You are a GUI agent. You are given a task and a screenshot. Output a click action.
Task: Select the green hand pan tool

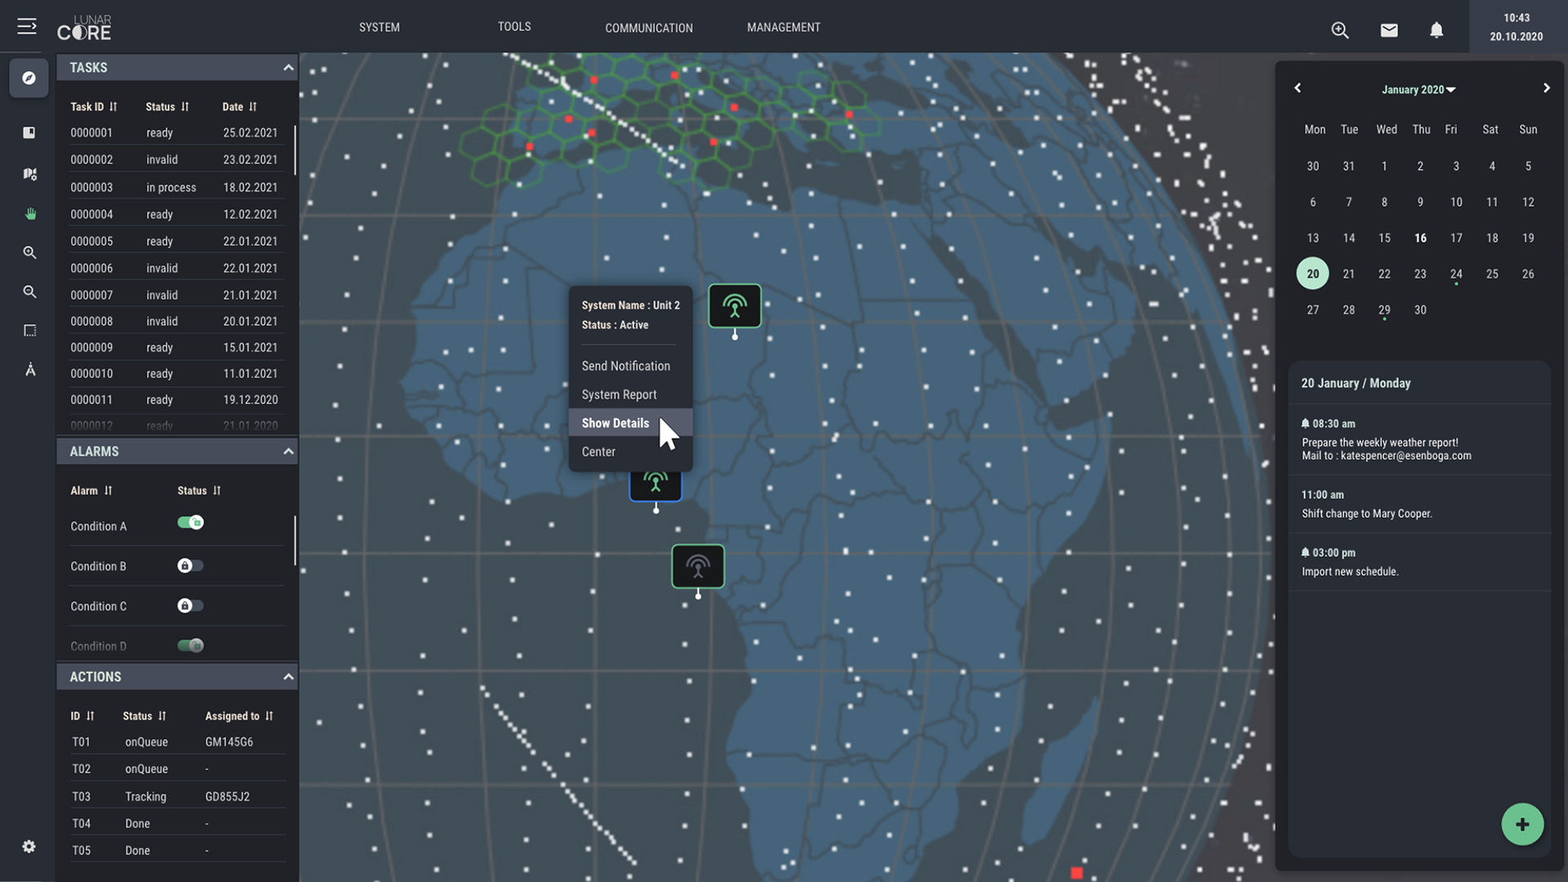tap(30, 214)
